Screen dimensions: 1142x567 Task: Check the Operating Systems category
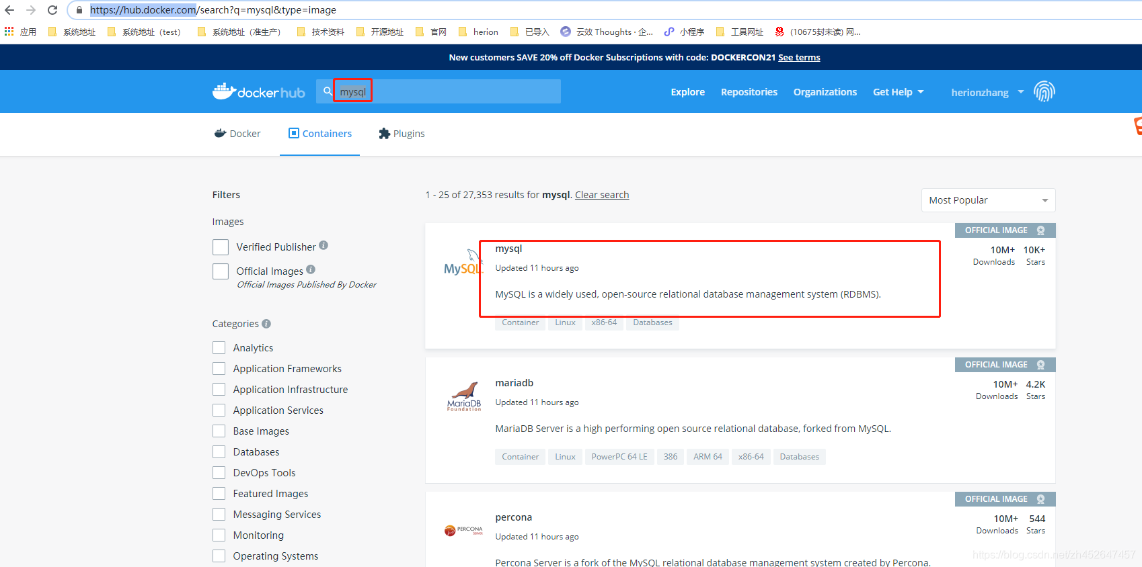(x=219, y=556)
